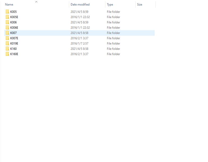This screenshot has width=208, height=162.
Task: Select the K160E folder name
Action: (14, 54)
